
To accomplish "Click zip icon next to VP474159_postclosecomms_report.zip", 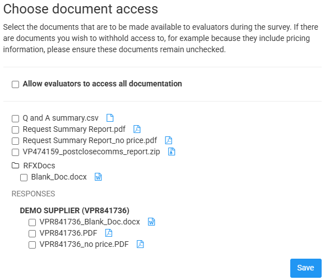I will click(x=171, y=152).
